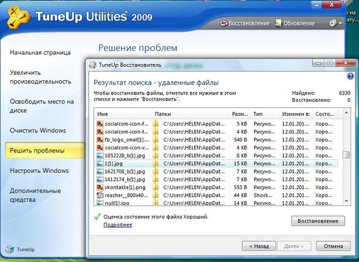Open the Обновление update toolbar item
Viewport: 359px width, 262px height.
[x=295, y=23]
